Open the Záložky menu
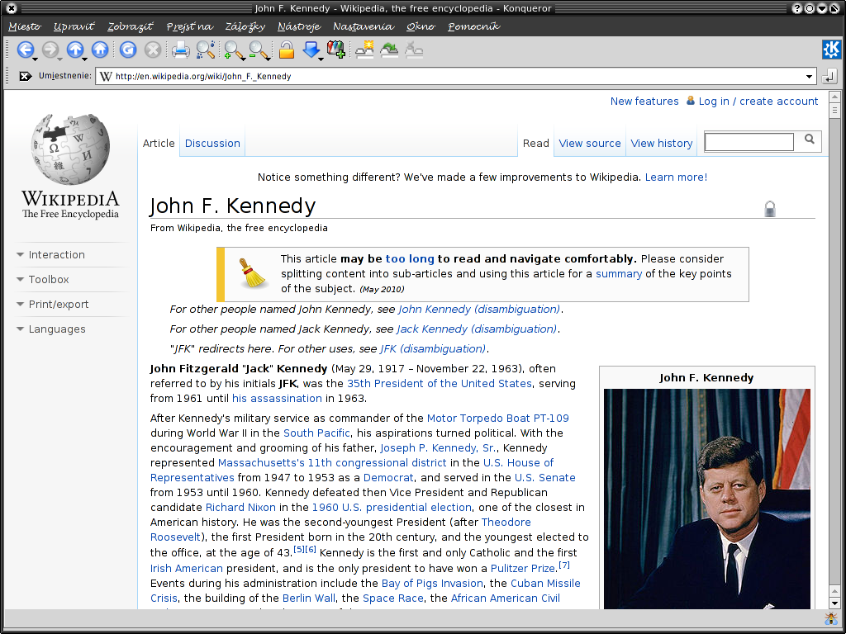This screenshot has height=634, width=846. 245,26
